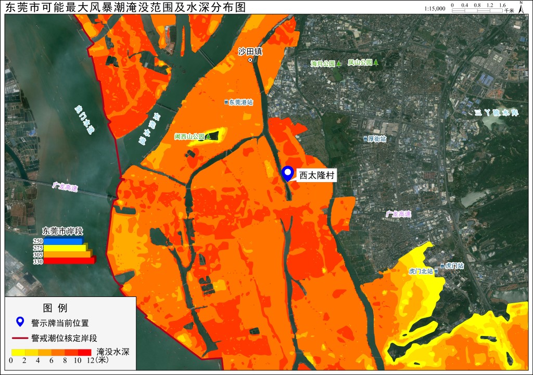Click the value 0 on depth scale
Screen dimensions: 533x375
coord(11,360)
